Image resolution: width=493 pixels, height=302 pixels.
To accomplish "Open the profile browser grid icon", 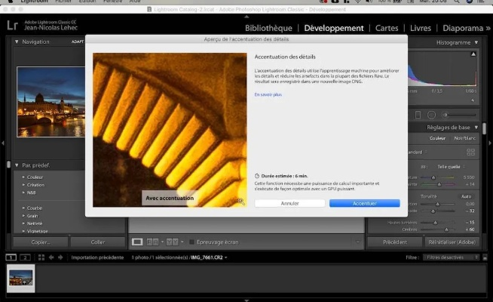I will [x=470, y=151].
